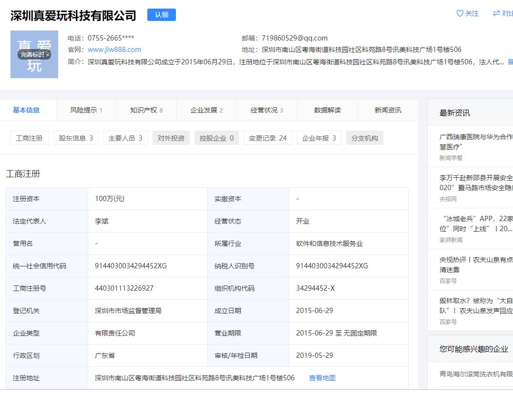Jump to 主要人员 section
513x396 pixels.
click(x=125, y=138)
